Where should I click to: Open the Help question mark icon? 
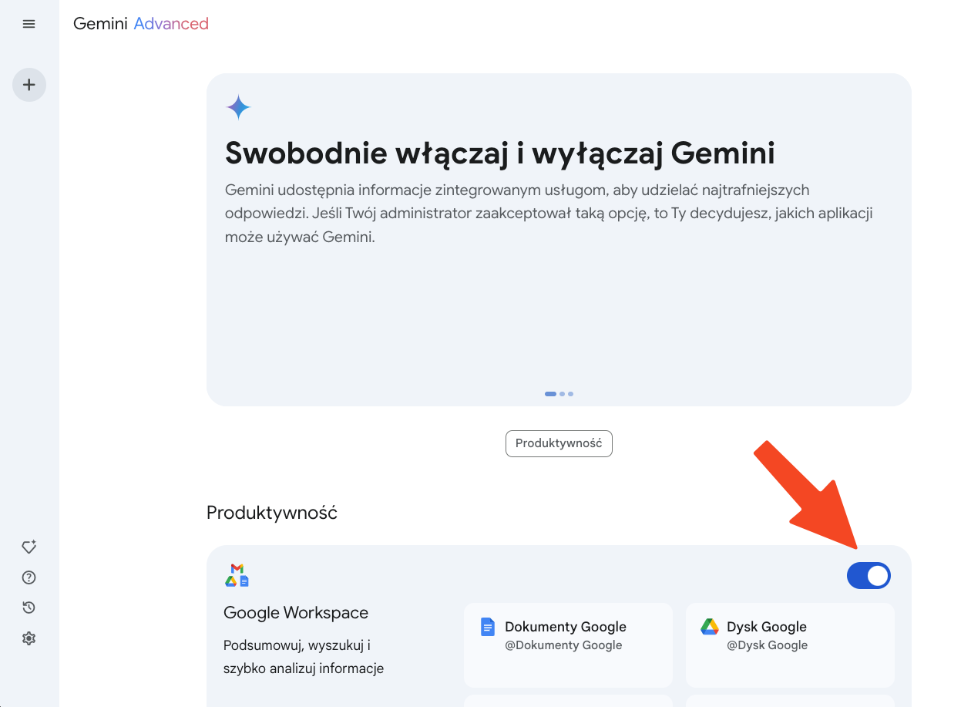(29, 577)
